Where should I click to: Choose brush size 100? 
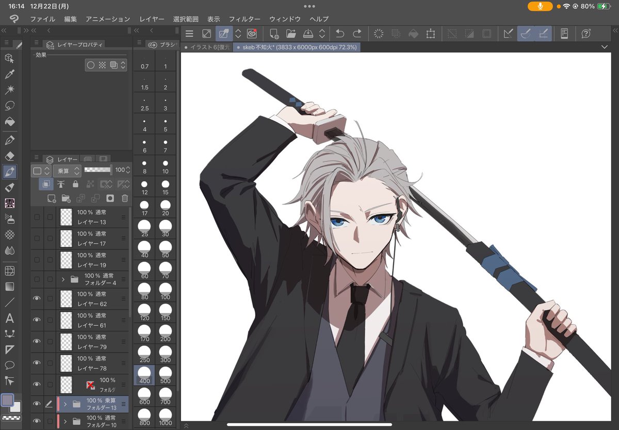point(165,291)
